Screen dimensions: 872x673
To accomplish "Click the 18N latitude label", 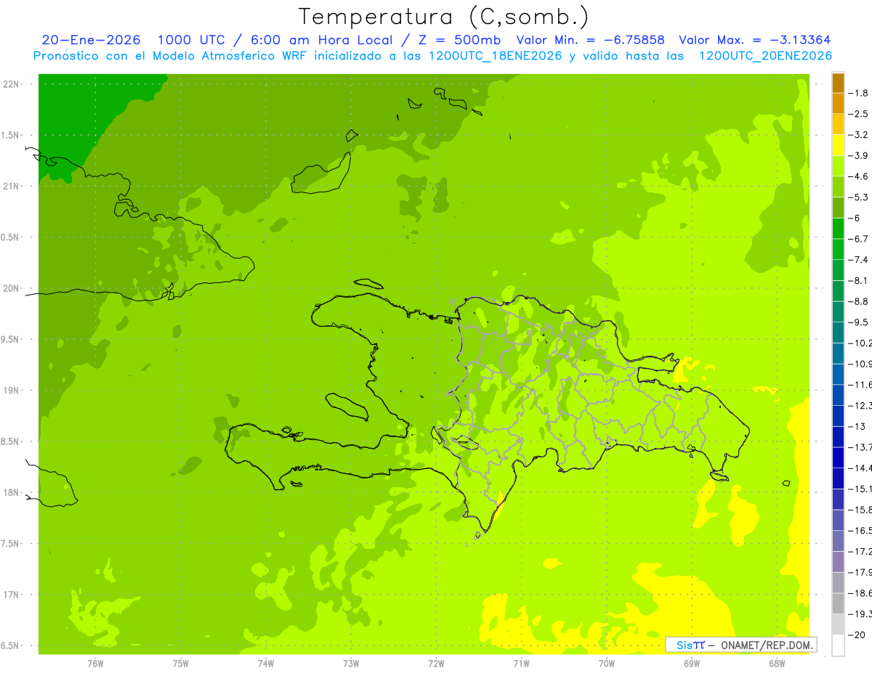I will click(x=11, y=492).
